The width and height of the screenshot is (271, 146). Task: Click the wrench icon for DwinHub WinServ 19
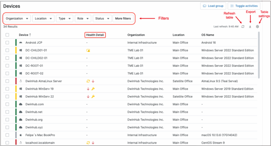point(93,89)
